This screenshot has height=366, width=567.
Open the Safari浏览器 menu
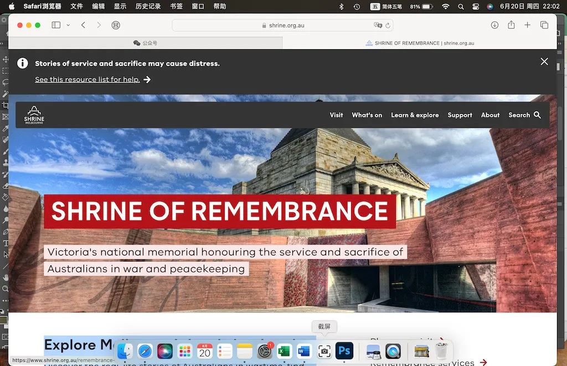click(x=42, y=6)
